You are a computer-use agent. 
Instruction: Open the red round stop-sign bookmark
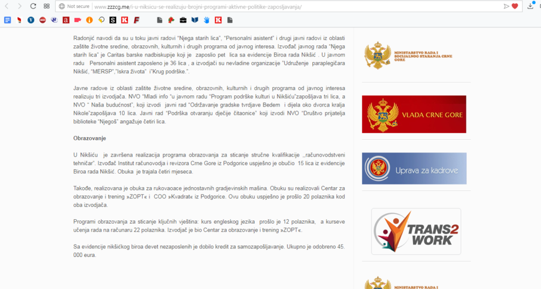coord(43,21)
